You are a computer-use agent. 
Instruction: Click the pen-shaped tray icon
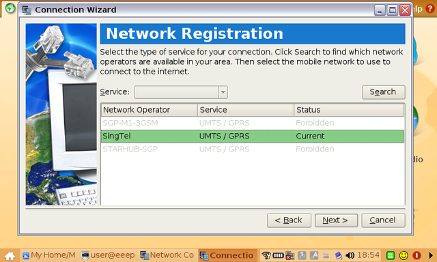(x=339, y=255)
